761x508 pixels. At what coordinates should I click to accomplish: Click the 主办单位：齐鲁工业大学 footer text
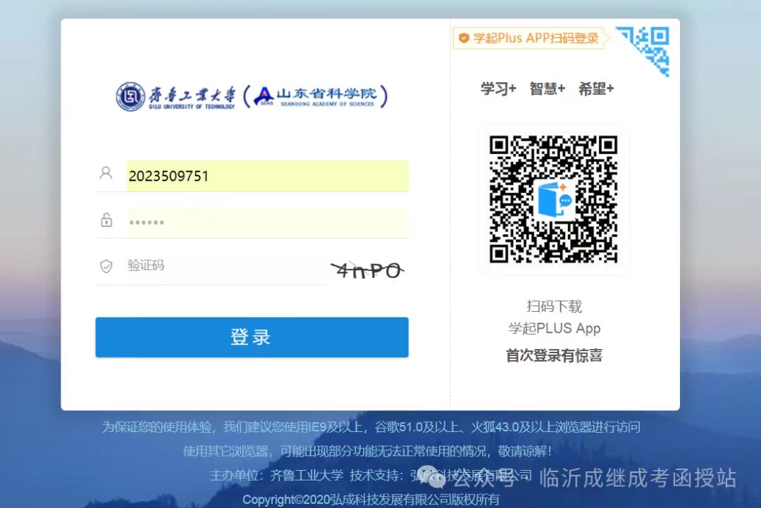277,475
